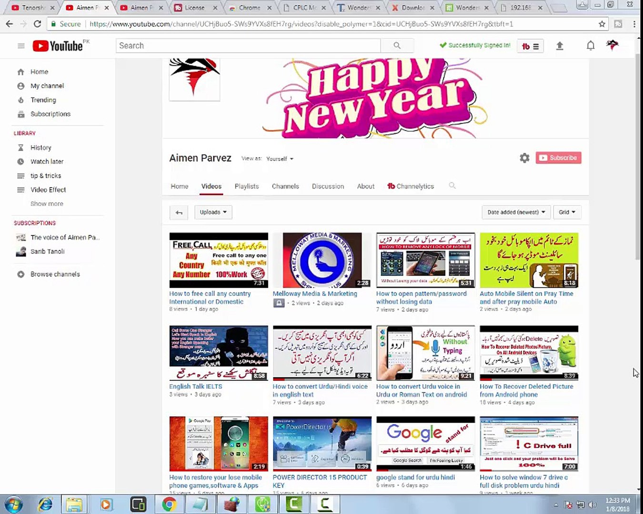The image size is (643, 514).
Task: Open the About tab
Action: pyautogui.click(x=366, y=186)
